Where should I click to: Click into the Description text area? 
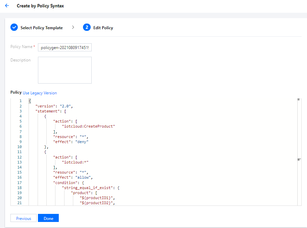[x=64, y=70]
